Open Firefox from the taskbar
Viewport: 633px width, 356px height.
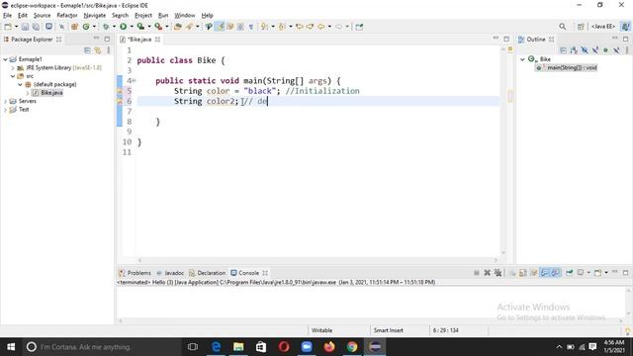(x=329, y=347)
